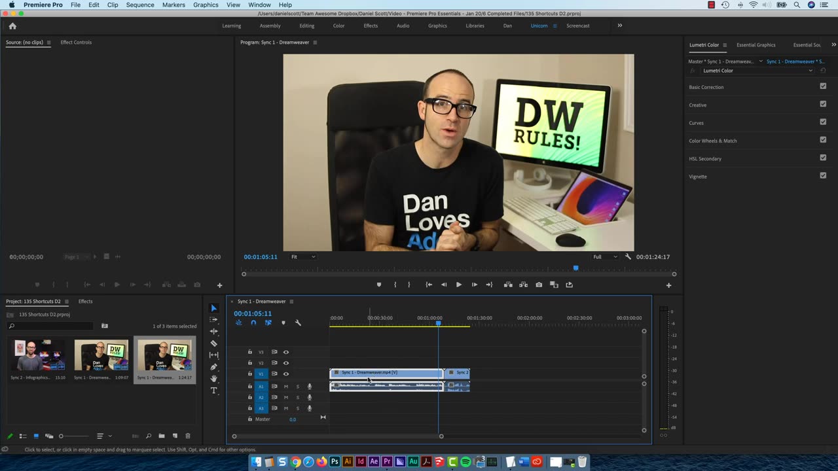
Task: Select the Pen tool
Action: [x=213, y=366]
